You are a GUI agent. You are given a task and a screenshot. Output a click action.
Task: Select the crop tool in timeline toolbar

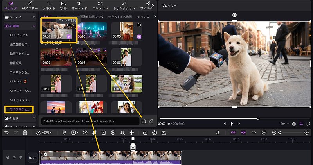click(94, 133)
